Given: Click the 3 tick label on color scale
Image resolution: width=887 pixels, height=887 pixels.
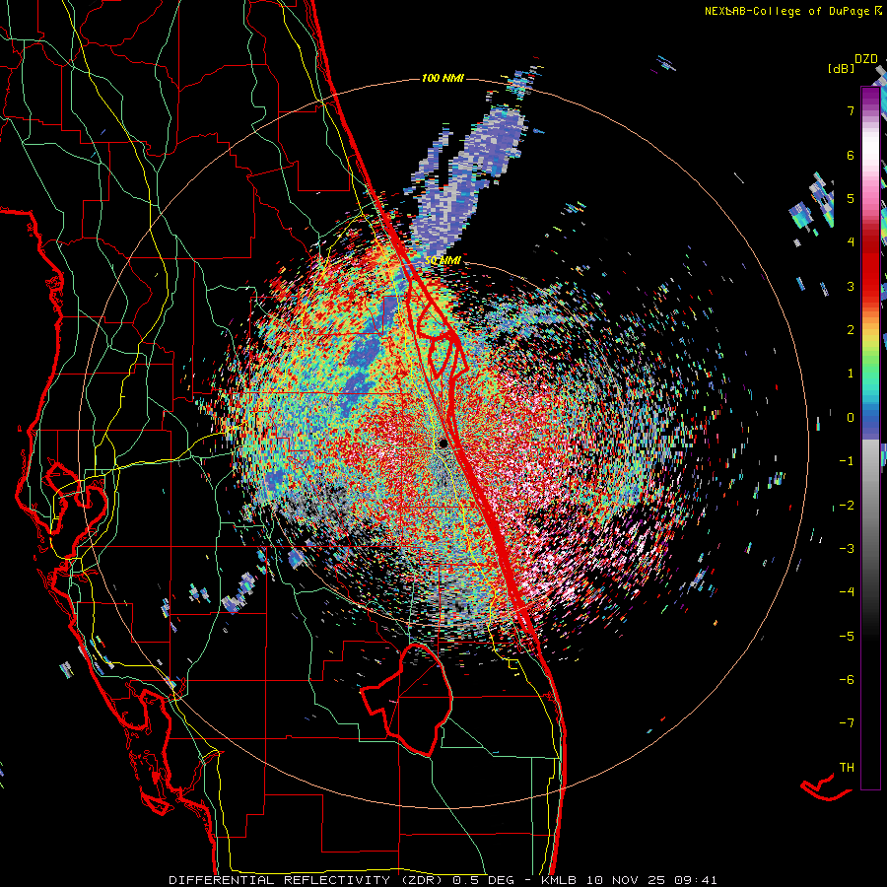Looking at the screenshot, I should (851, 286).
